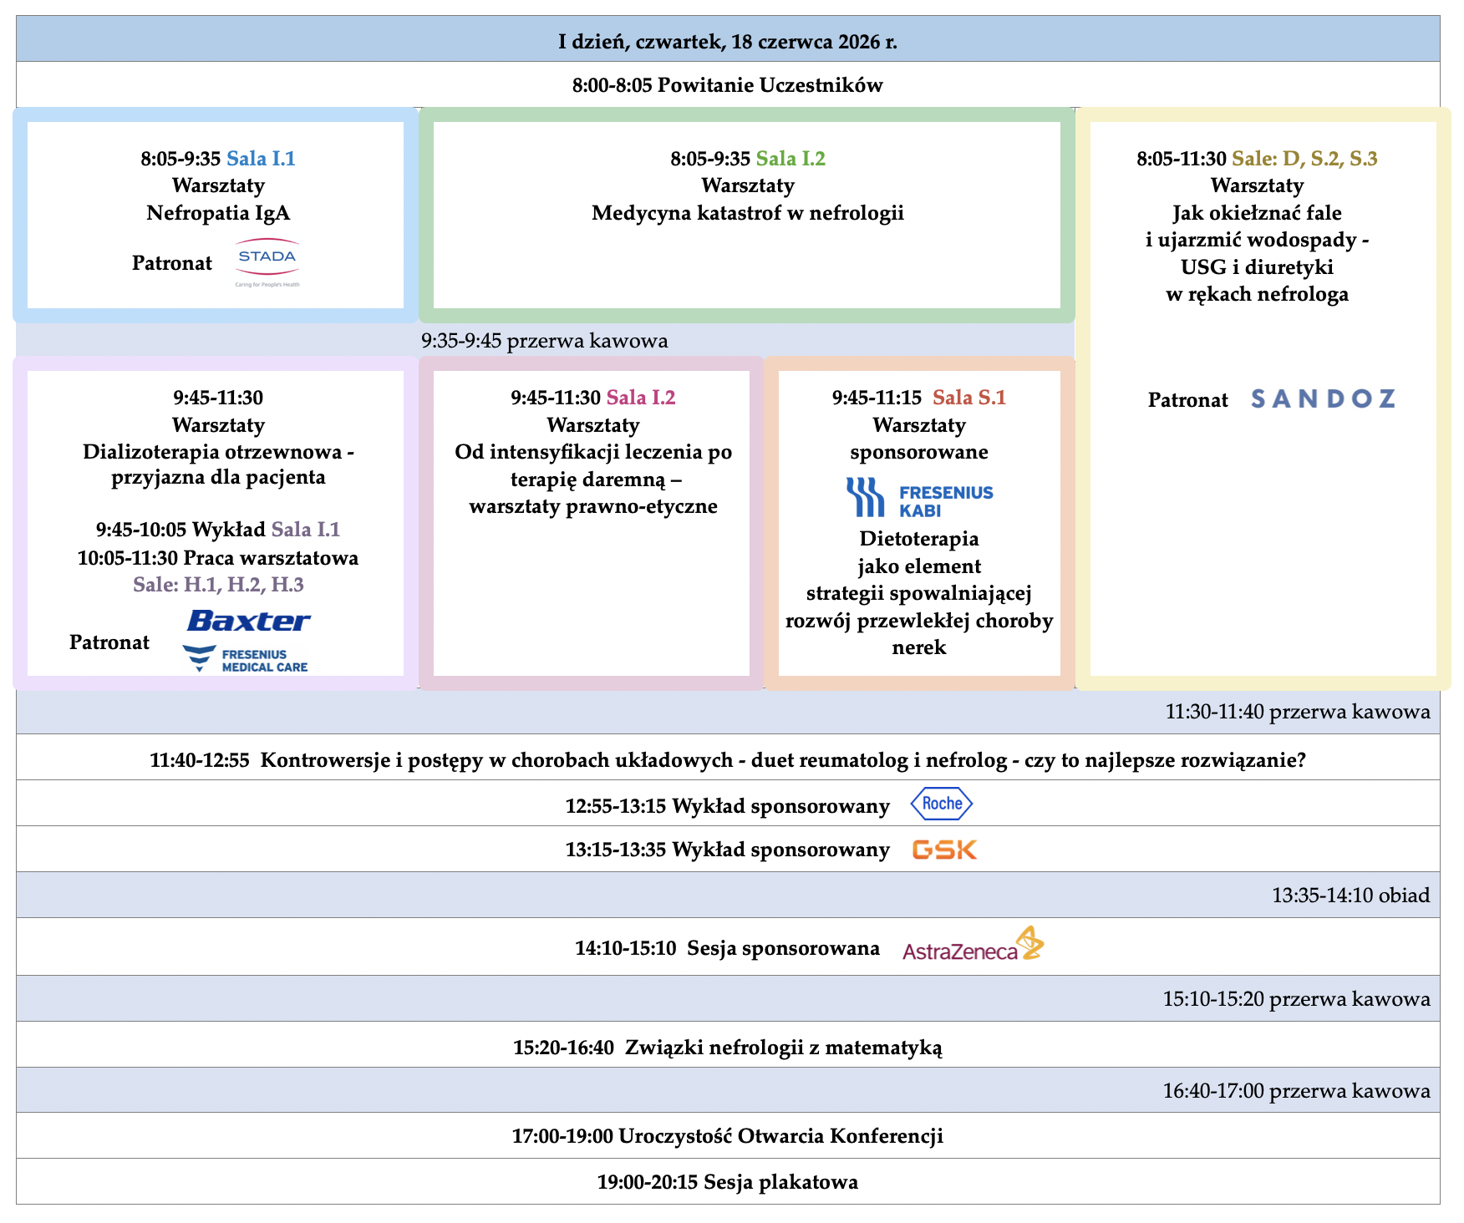This screenshot has height=1223, width=1464.
Task: Select the Nefropatia IgA workshop title
Action: point(218,213)
